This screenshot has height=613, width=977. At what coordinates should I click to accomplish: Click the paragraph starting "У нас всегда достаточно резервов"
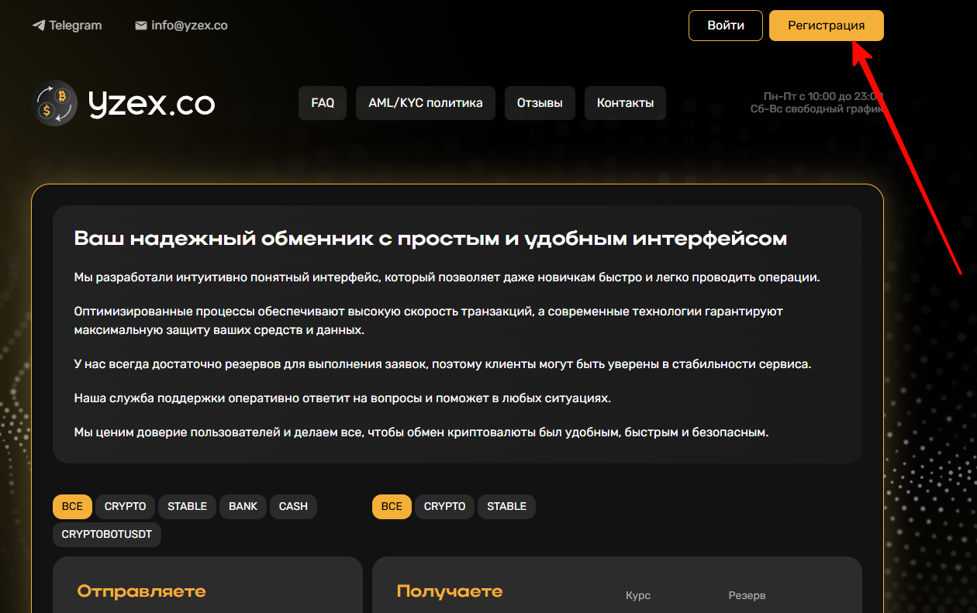tap(443, 363)
